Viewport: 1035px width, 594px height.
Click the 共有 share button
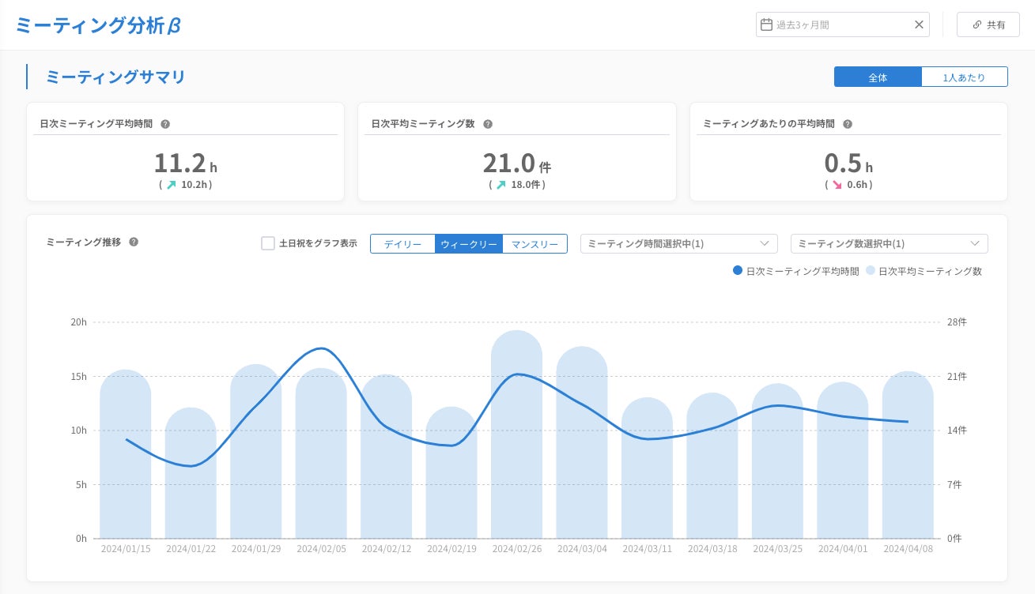(988, 24)
